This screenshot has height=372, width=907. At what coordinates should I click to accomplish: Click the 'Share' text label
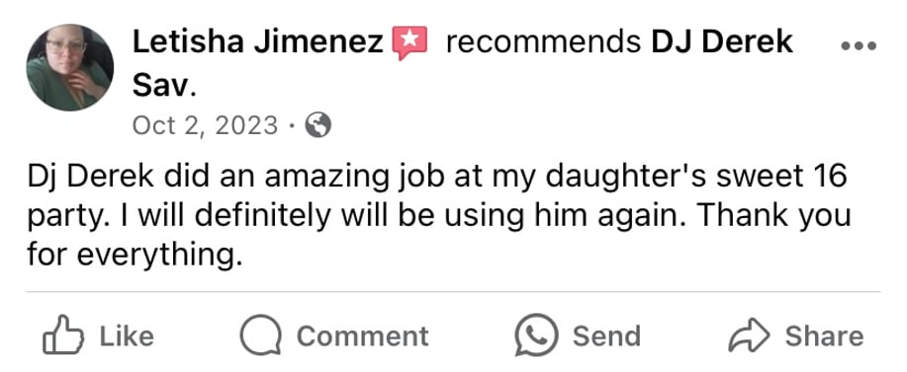click(824, 336)
